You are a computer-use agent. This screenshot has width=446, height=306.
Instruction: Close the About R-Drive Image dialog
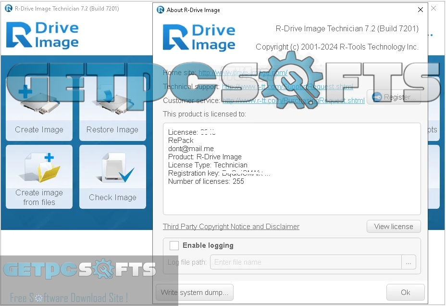(421, 10)
